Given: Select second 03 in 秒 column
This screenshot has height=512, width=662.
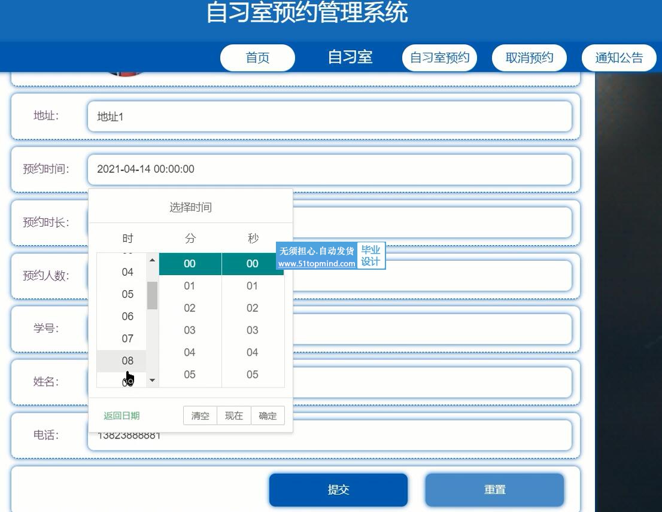Looking at the screenshot, I should [x=253, y=330].
